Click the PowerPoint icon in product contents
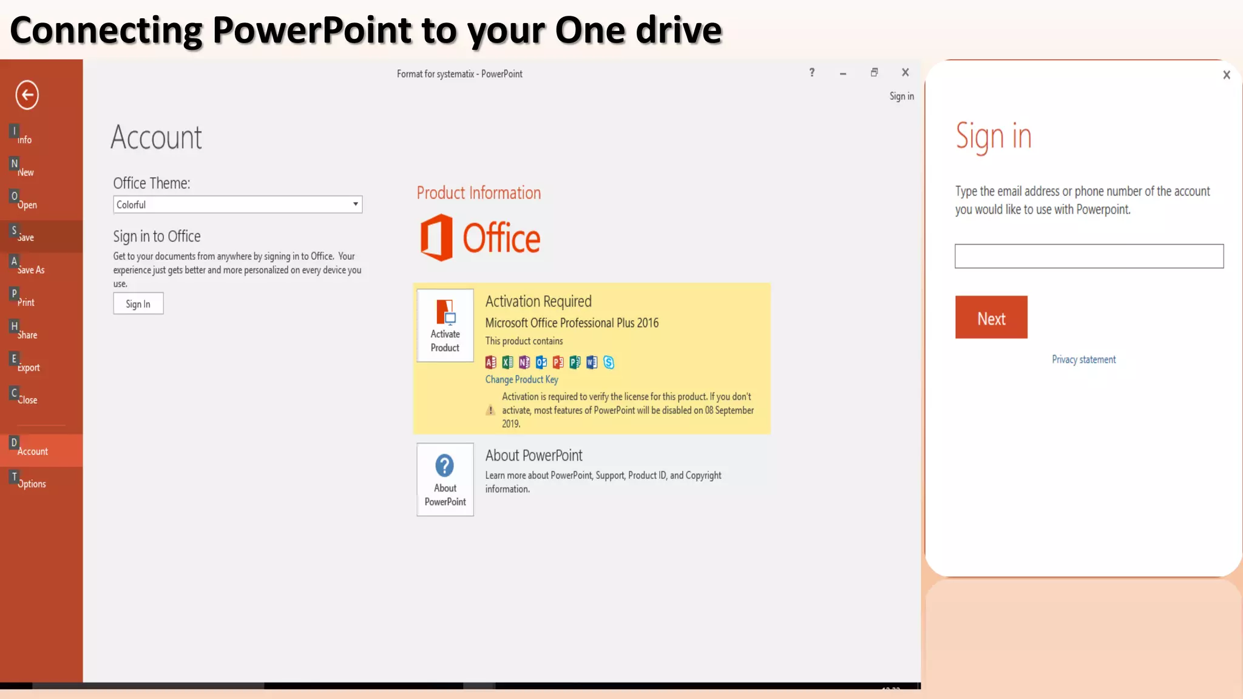Image resolution: width=1243 pixels, height=699 pixels. click(558, 362)
